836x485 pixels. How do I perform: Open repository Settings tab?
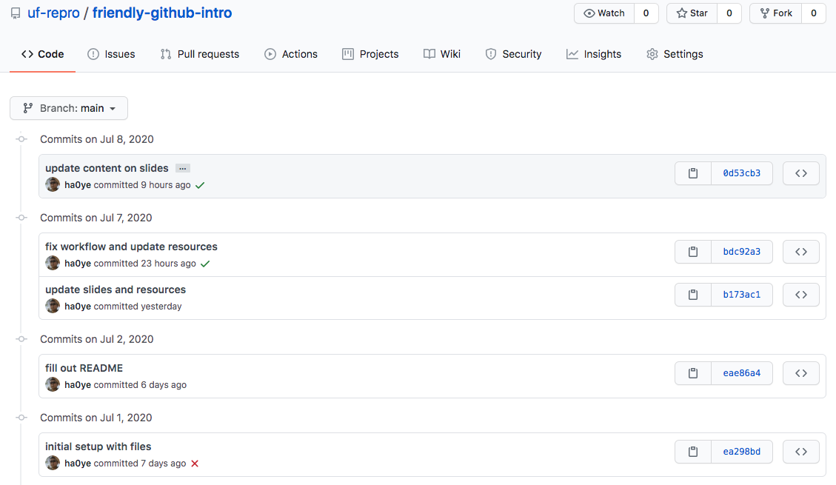click(675, 54)
